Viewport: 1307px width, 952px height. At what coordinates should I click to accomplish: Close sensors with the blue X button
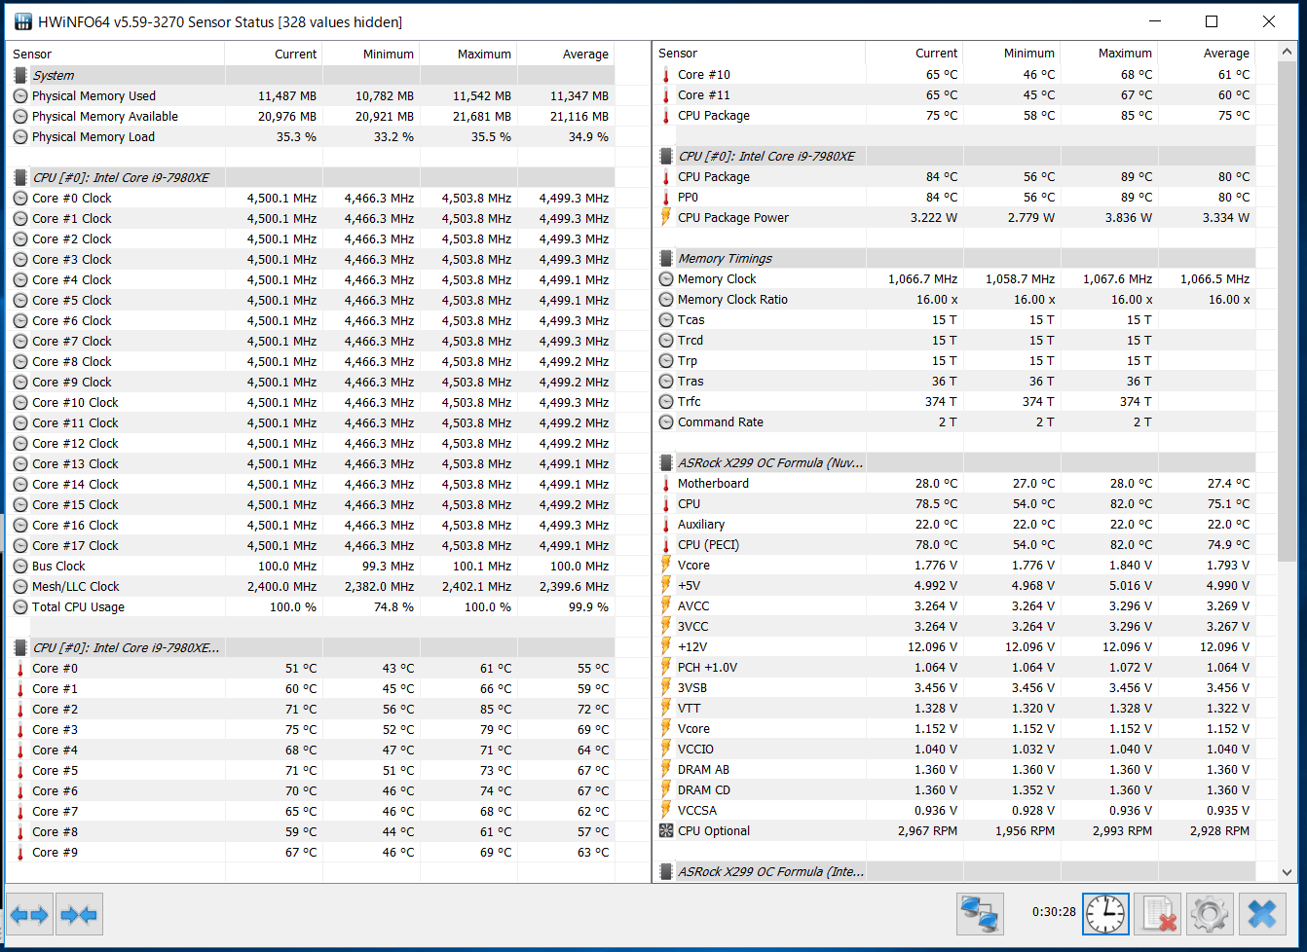(1261, 914)
